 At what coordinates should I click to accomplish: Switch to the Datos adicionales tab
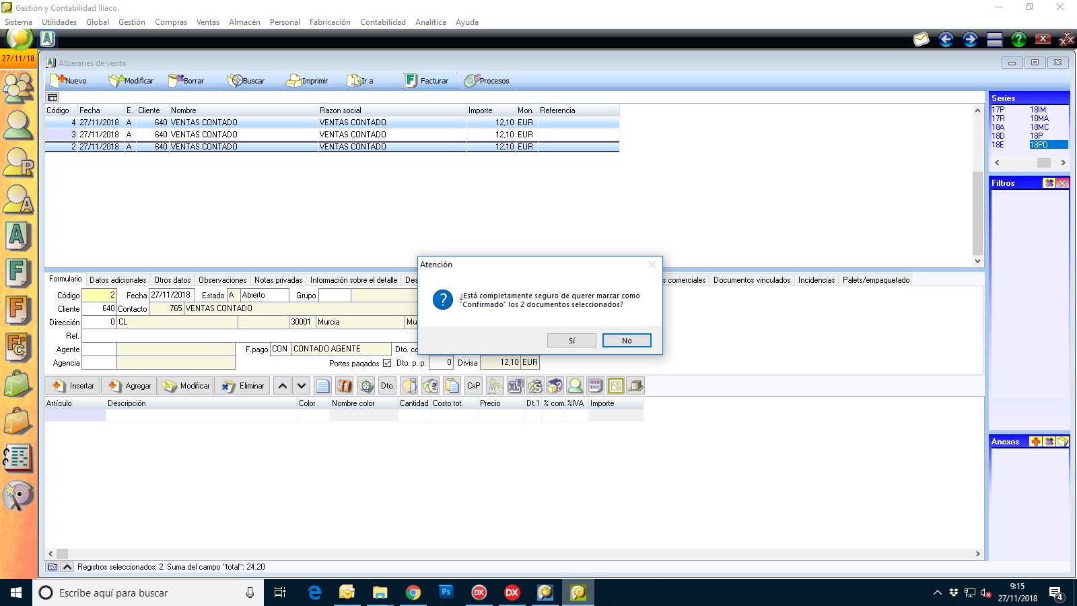point(118,280)
